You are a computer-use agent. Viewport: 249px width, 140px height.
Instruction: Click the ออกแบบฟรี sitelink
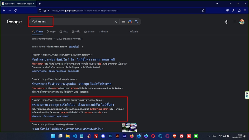[73, 71]
